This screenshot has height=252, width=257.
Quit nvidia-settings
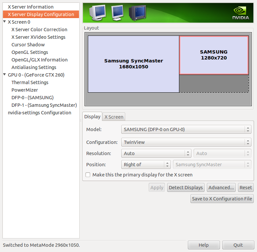click(x=238, y=245)
